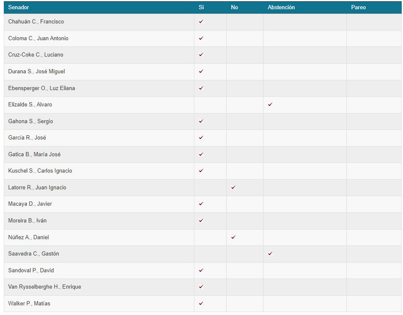Click the name Moreira B., Iván
403x315 pixels.
(x=27, y=220)
